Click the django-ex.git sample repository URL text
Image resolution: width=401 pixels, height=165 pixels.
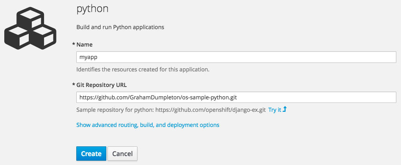210,110
